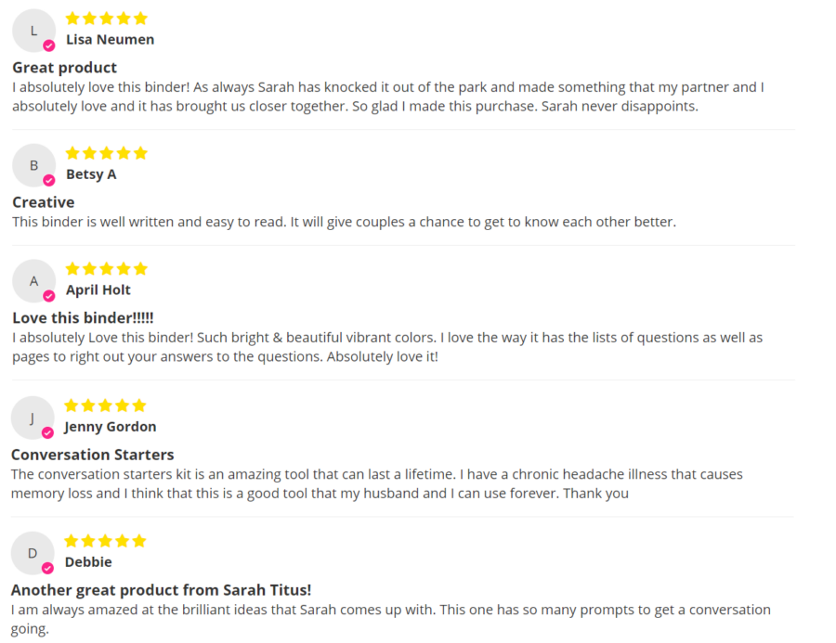Click the review title Conversation Starters
This screenshot has height=643, width=836.
tap(92, 455)
